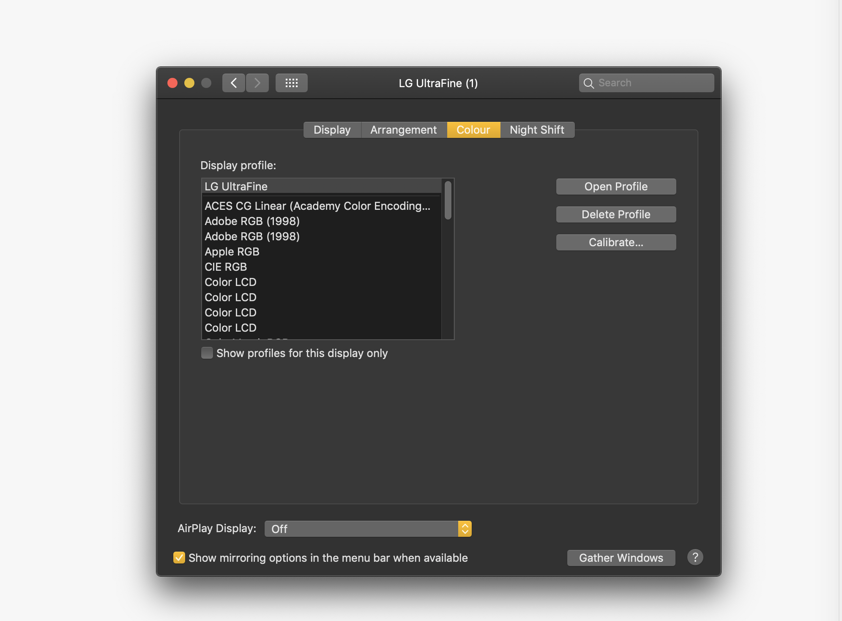This screenshot has width=842, height=621.
Task: Show all preferences grid icon
Action: click(x=291, y=83)
